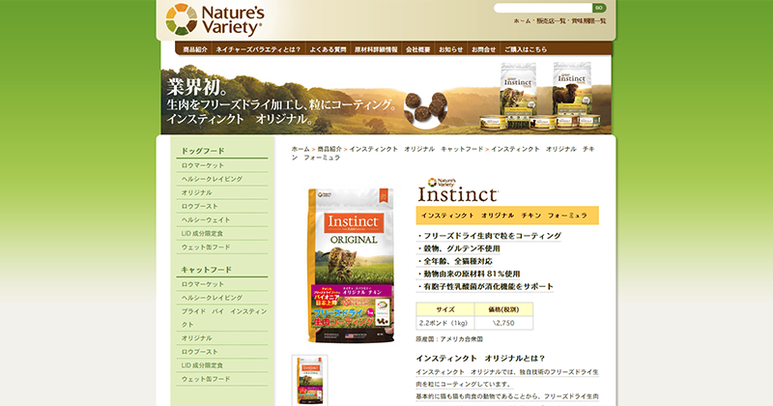
Task: Click the 価格(税別) table header
Action: (503, 309)
